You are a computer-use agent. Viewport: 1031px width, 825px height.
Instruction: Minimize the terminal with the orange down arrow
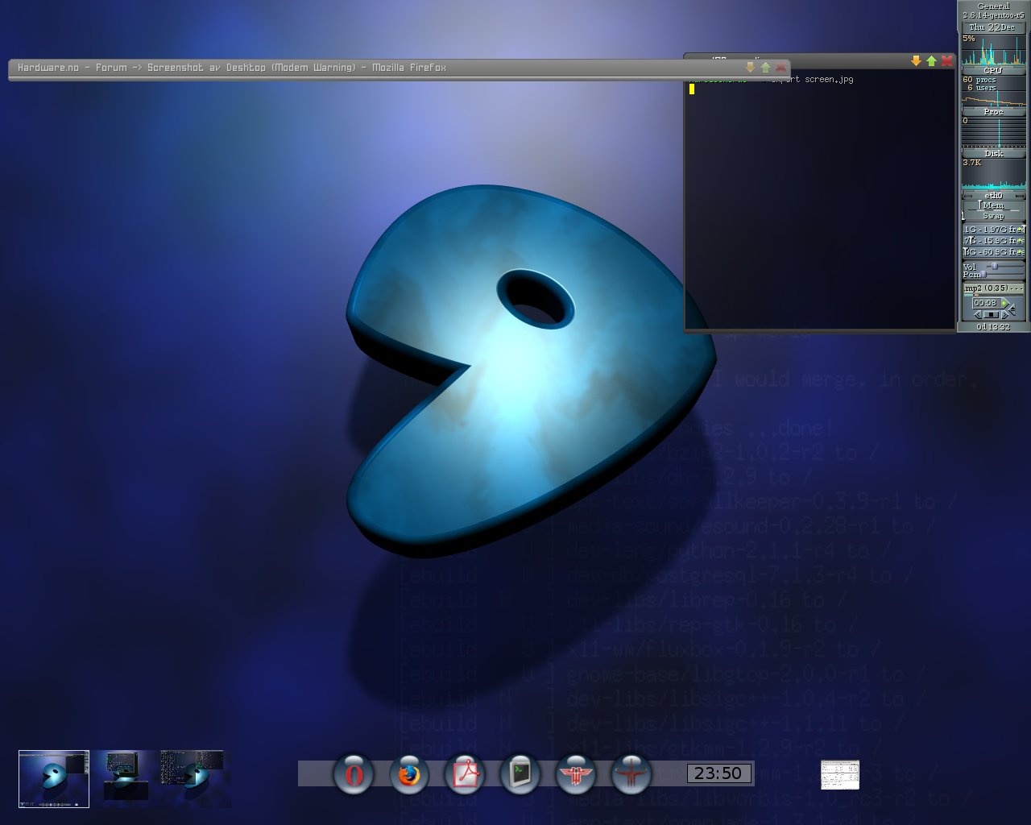pos(916,61)
